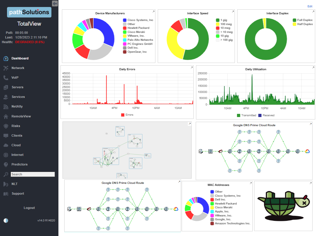326x236 pixels.
Task: Expand the Daily Utilization chart
Action: 313,68
